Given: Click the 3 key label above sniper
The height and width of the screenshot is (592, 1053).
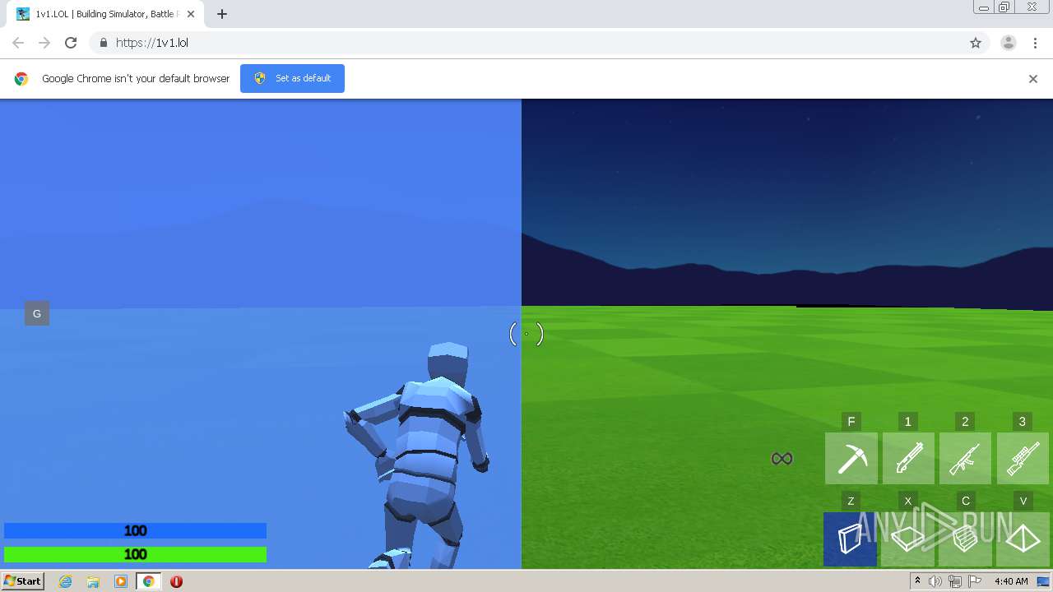Looking at the screenshot, I should point(1023,422).
